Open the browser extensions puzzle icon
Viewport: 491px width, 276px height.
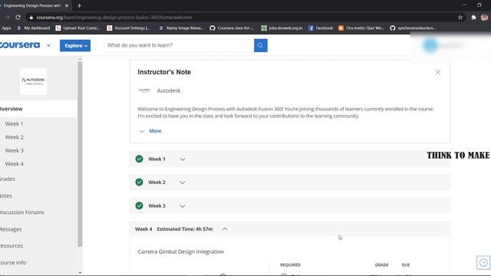point(473,18)
